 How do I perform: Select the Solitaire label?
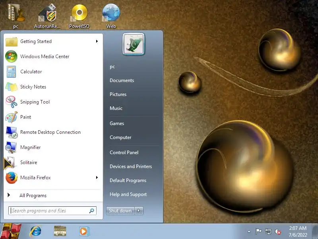[x=29, y=163]
